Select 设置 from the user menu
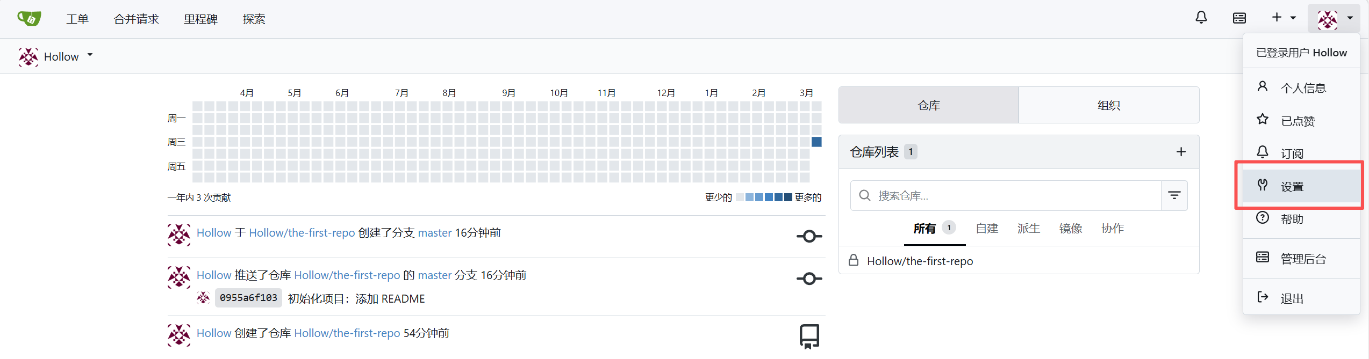 pos(1292,186)
